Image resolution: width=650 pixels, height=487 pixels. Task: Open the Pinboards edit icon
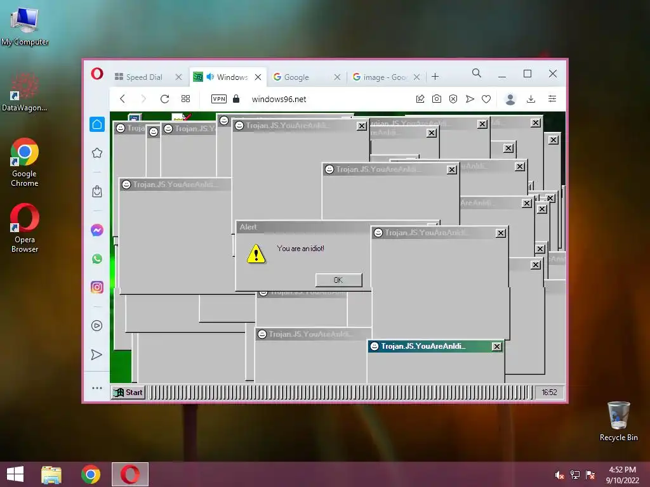(x=420, y=98)
